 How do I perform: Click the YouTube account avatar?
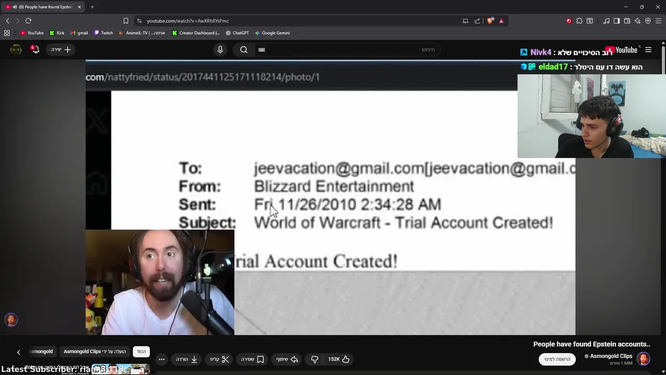[16, 49]
